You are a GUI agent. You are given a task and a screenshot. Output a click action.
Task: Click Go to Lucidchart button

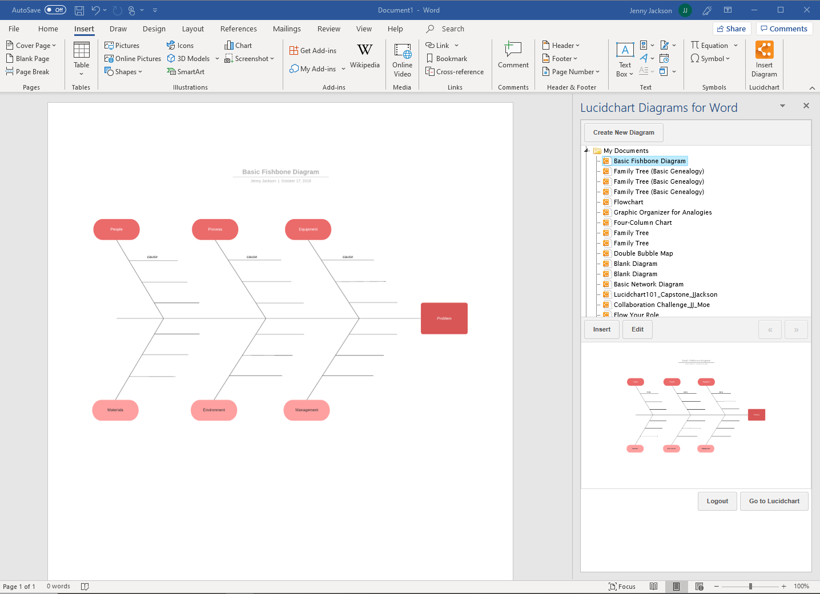[x=774, y=501]
